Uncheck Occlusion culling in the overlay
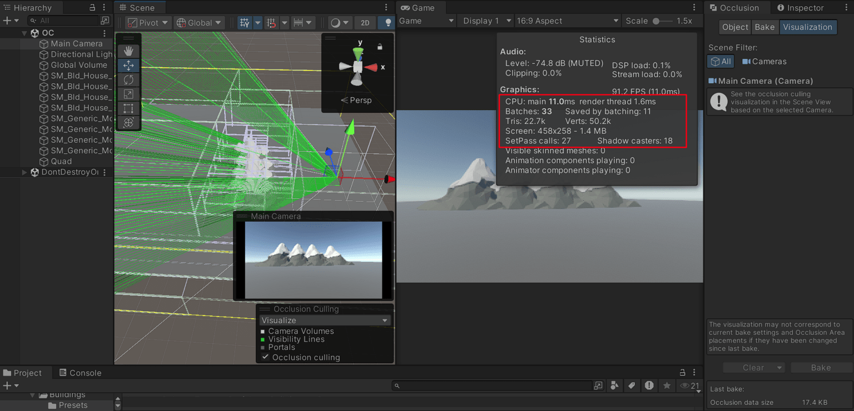The width and height of the screenshot is (854, 411). coord(265,357)
